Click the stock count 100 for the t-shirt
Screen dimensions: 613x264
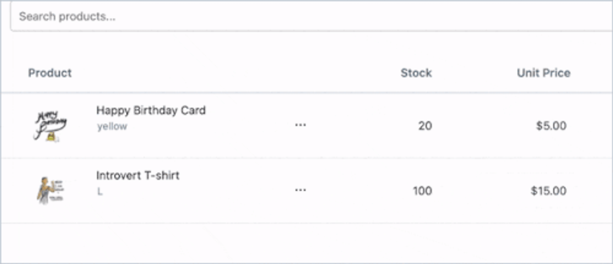click(422, 190)
